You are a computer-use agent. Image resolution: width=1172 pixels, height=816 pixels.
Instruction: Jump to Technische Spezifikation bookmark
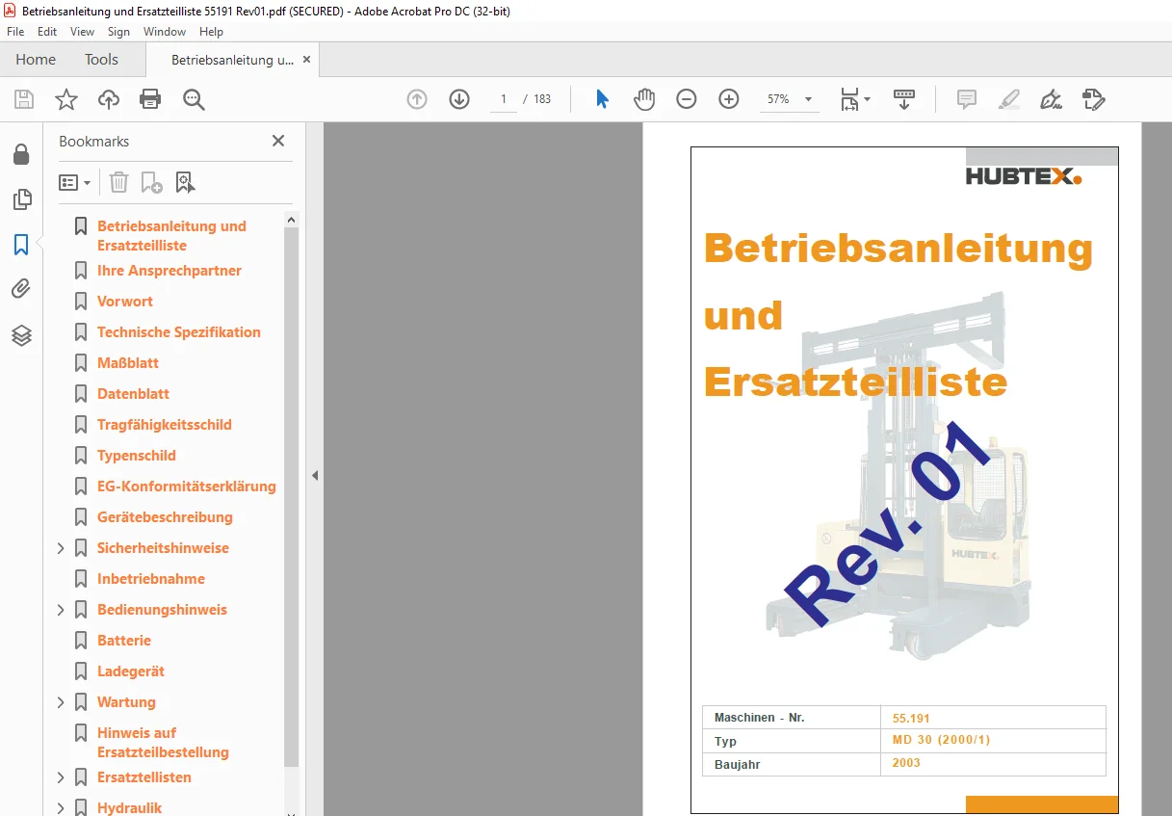click(x=179, y=332)
